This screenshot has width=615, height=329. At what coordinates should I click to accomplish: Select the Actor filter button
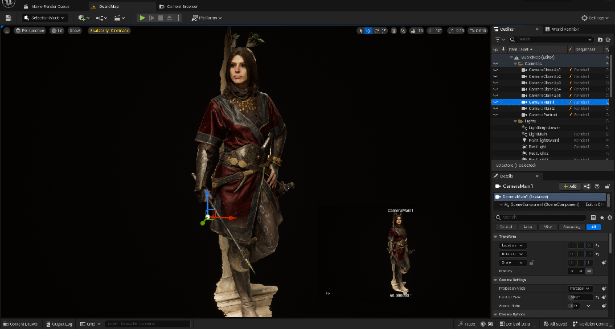click(x=527, y=227)
